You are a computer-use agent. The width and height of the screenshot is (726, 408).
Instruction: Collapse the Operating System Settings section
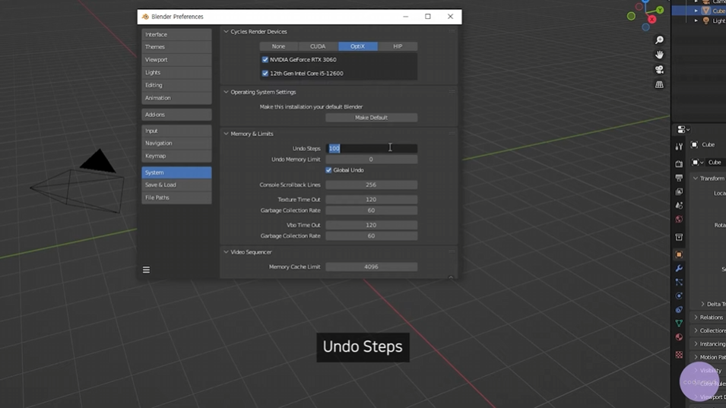[x=226, y=92]
